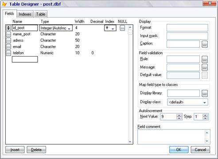Click the Character type of email

(x=48, y=47)
